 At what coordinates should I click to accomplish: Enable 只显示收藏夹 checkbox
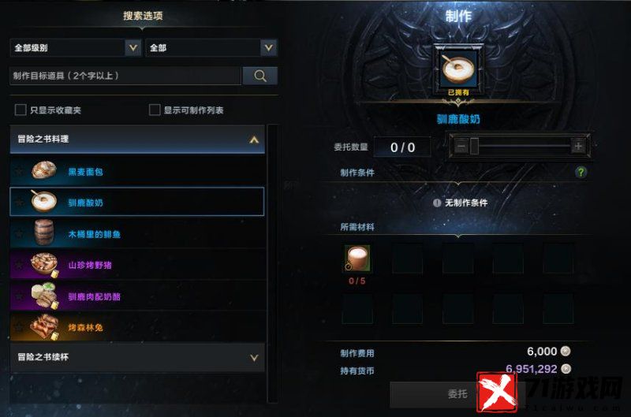coord(21,110)
